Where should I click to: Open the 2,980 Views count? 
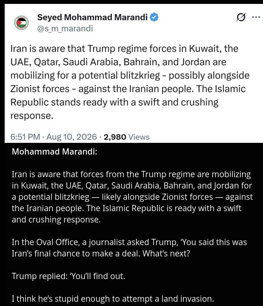tap(127, 137)
